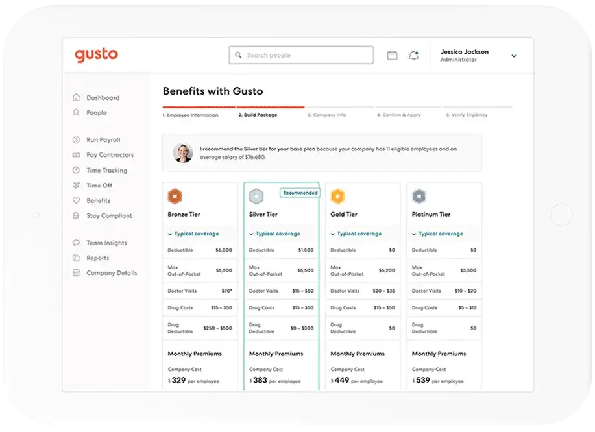The width and height of the screenshot is (595, 432).
Task: Go to step 5 Verify Eligibility
Action: click(x=467, y=115)
